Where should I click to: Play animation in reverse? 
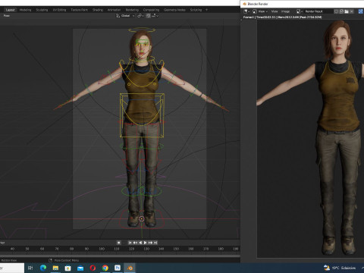(x=140, y=243)
